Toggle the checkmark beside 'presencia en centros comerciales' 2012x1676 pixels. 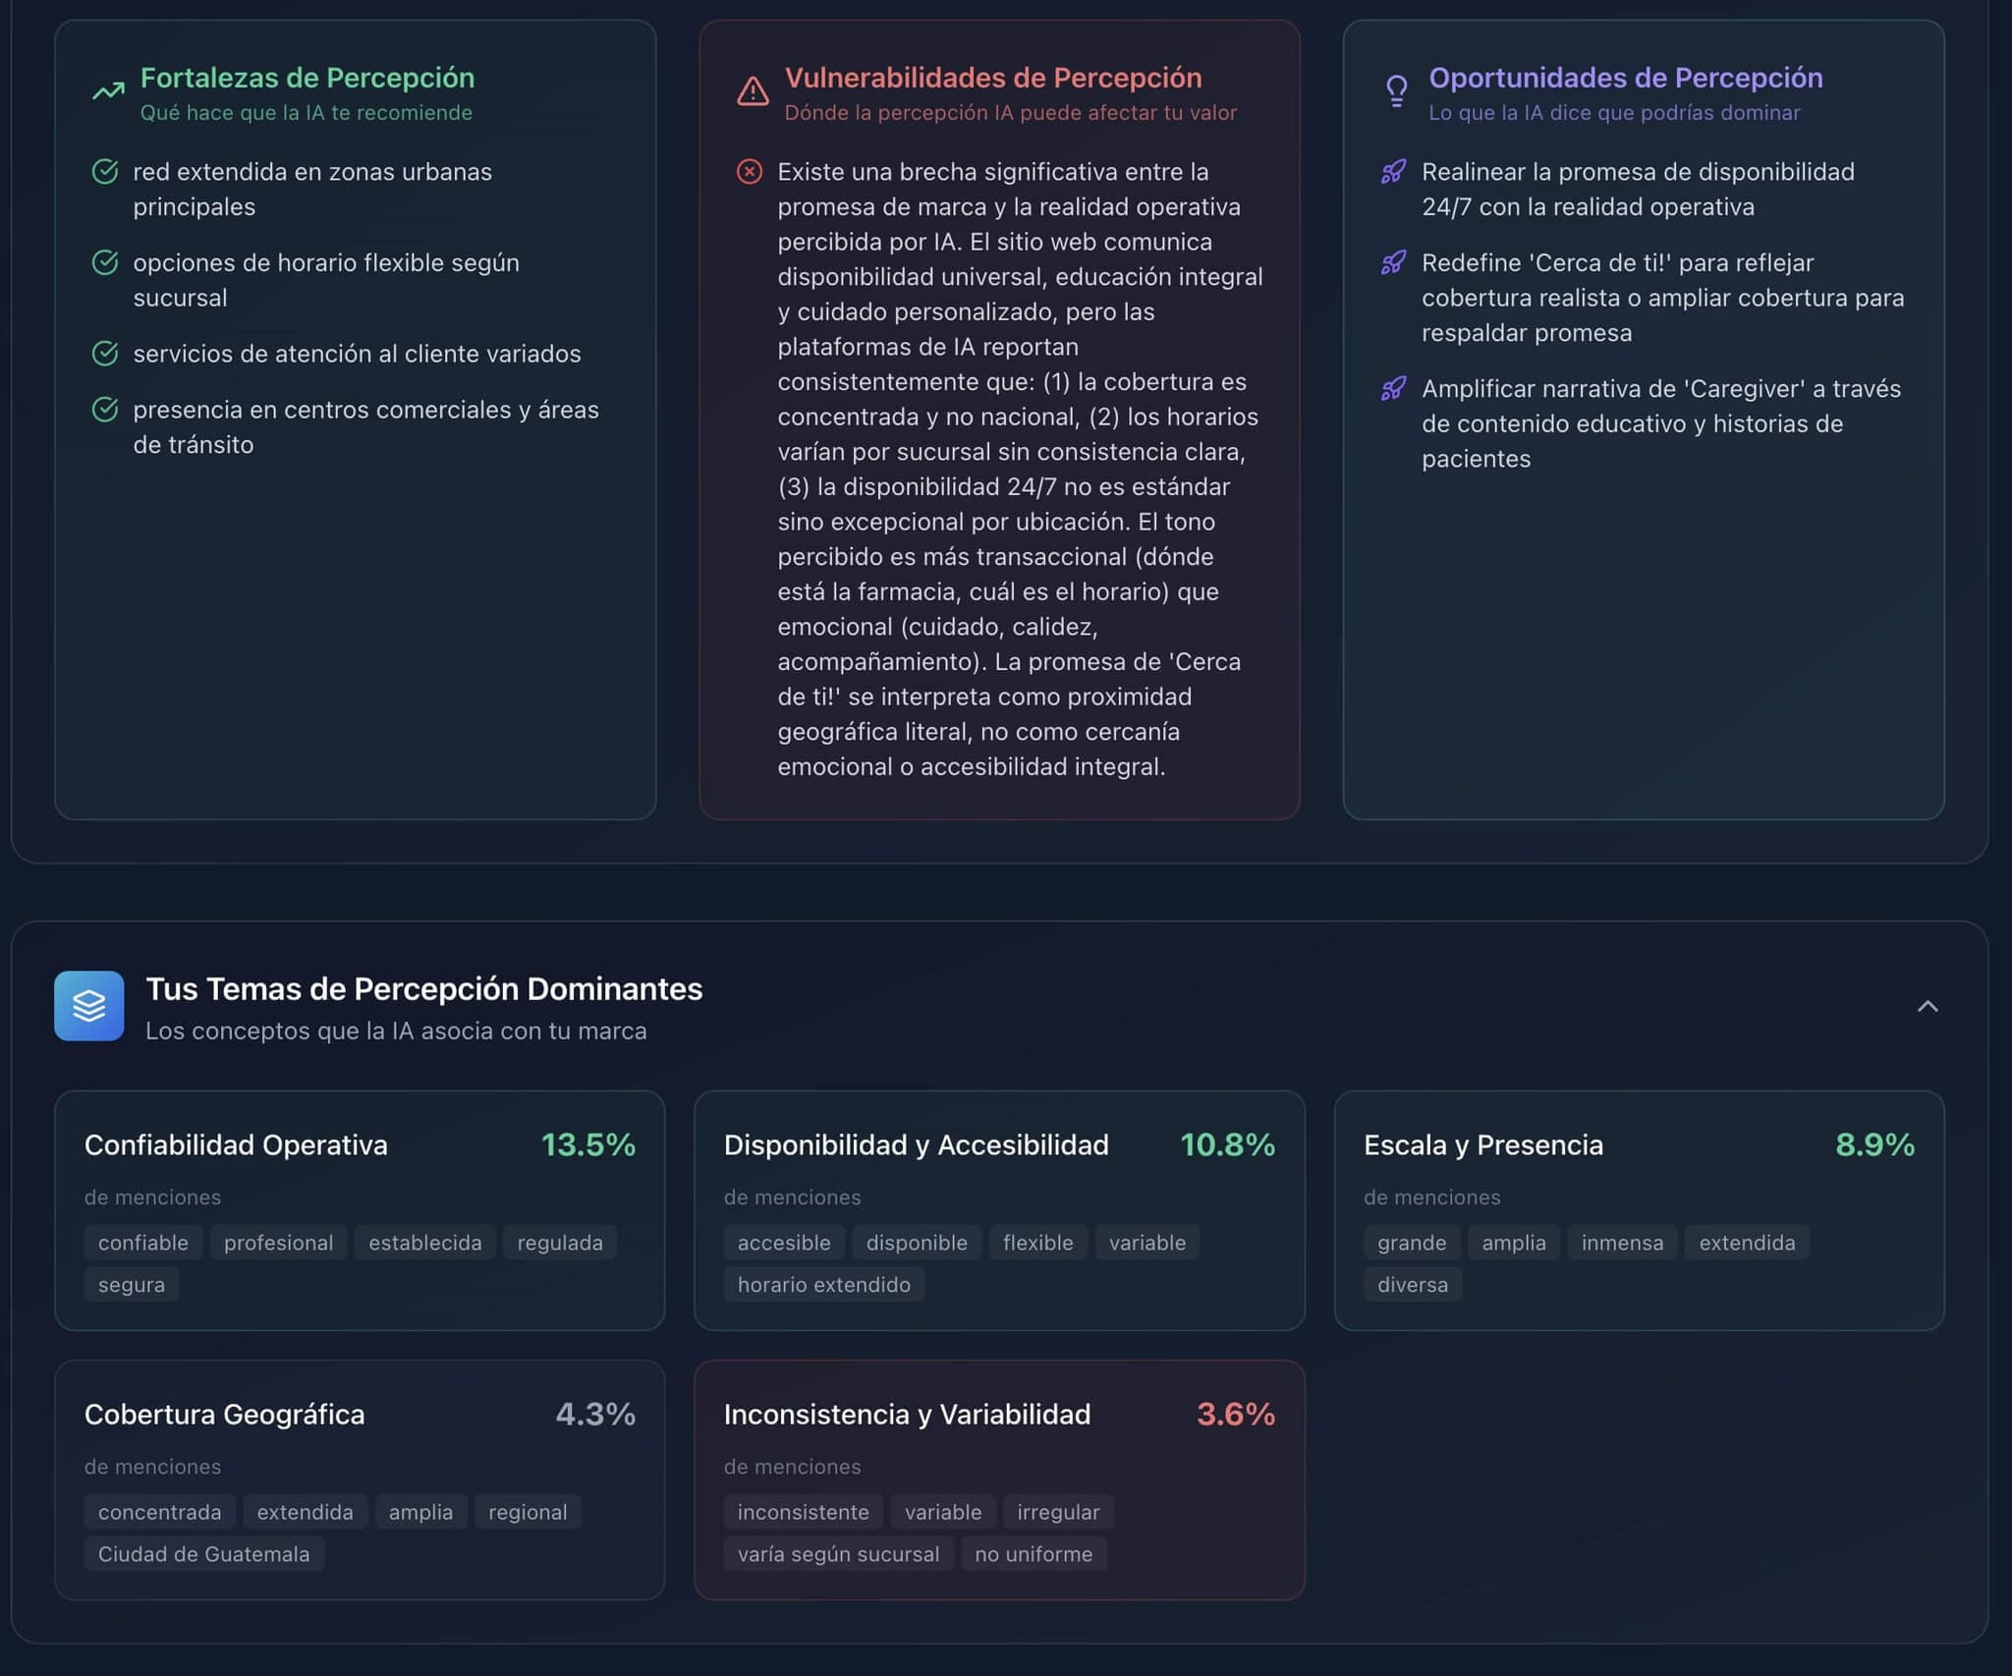point(106,411)
